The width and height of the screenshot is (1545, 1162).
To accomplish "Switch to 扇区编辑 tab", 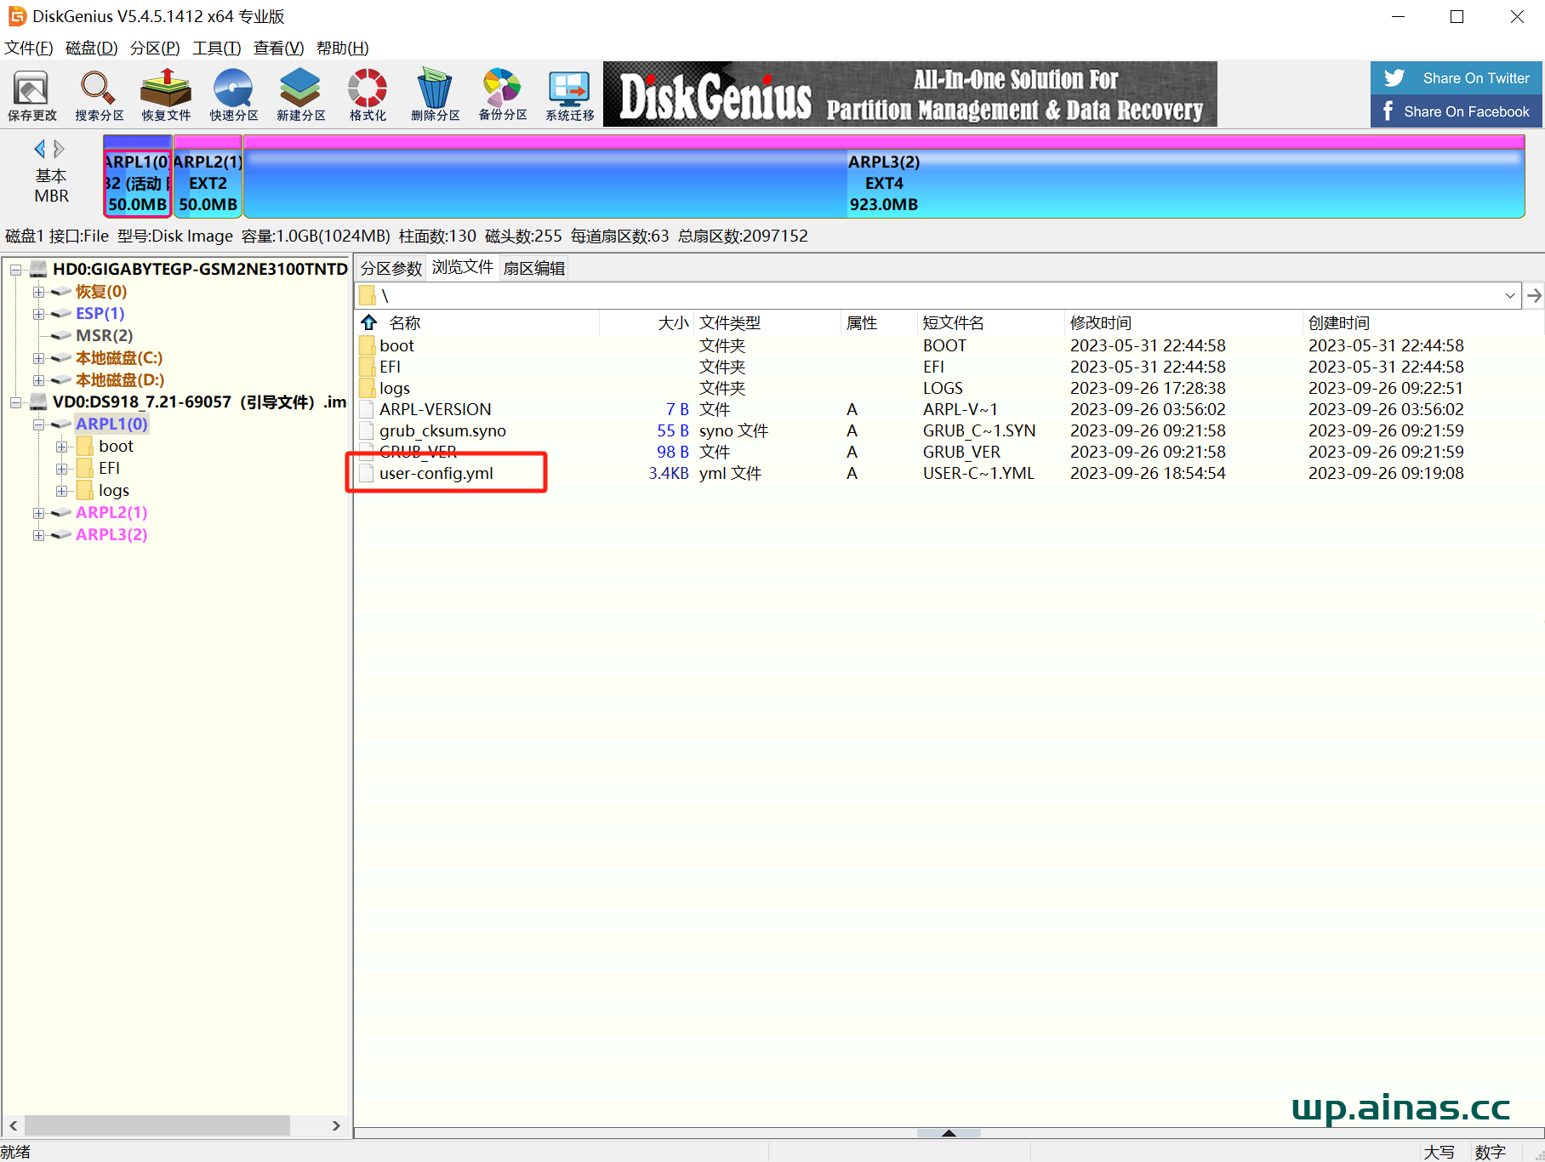I will (x=534, y=268).
